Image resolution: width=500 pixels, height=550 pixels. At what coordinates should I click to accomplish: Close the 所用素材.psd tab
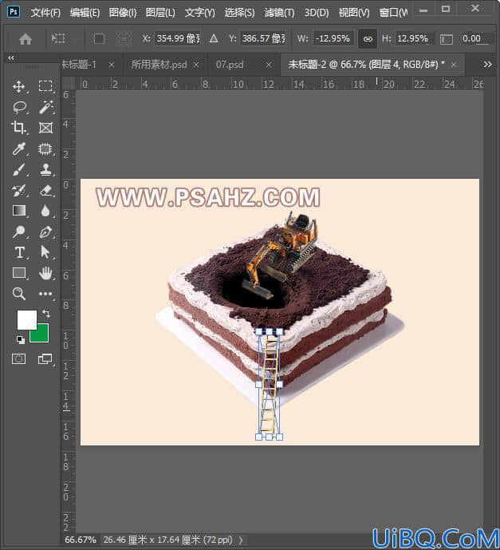(x=196, y=65)
